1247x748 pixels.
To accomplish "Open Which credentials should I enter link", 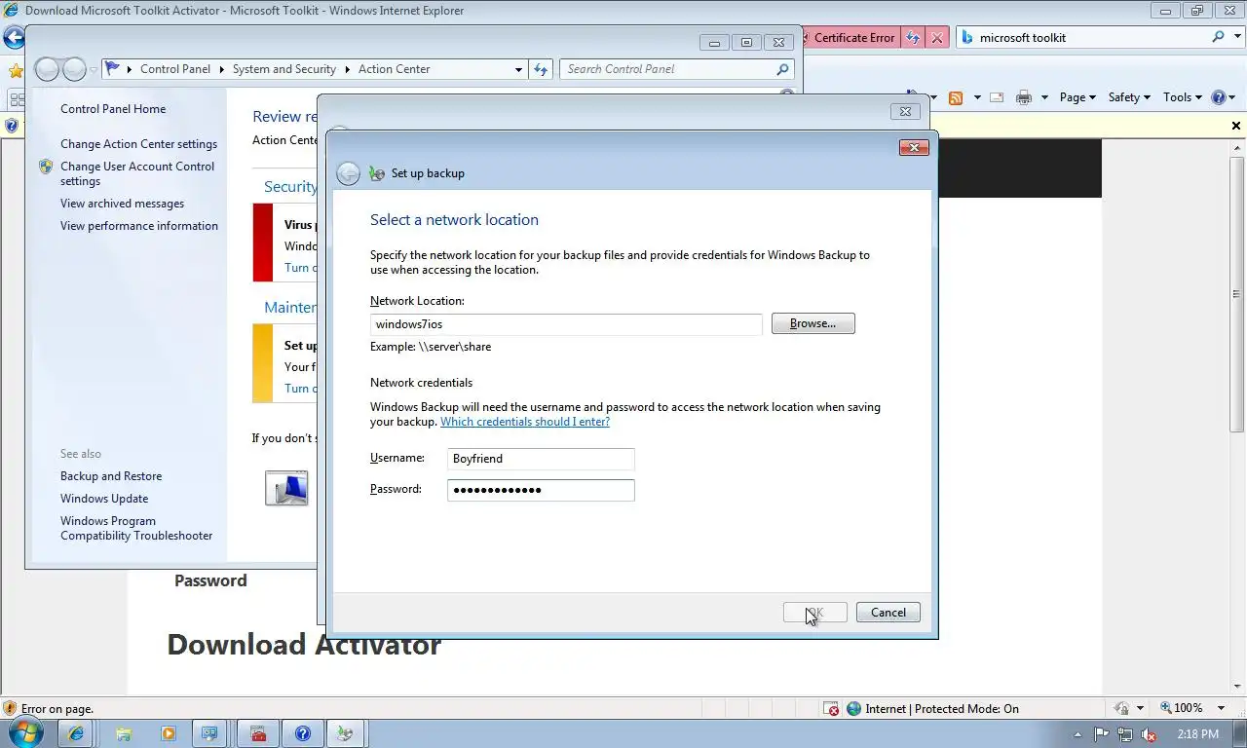I will click(x=525, y=422).
